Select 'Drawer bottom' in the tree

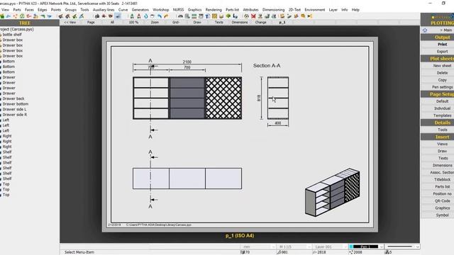[16, 104]
